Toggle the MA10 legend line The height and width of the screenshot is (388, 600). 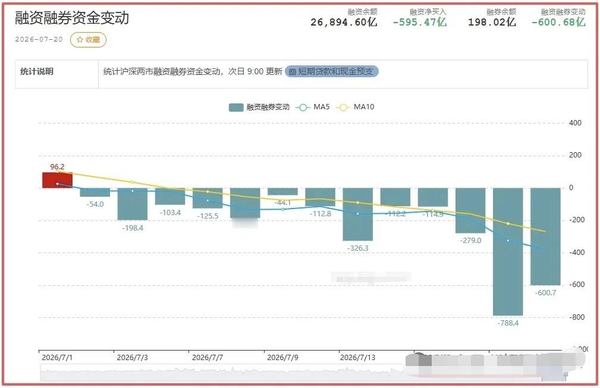(355, 108)
